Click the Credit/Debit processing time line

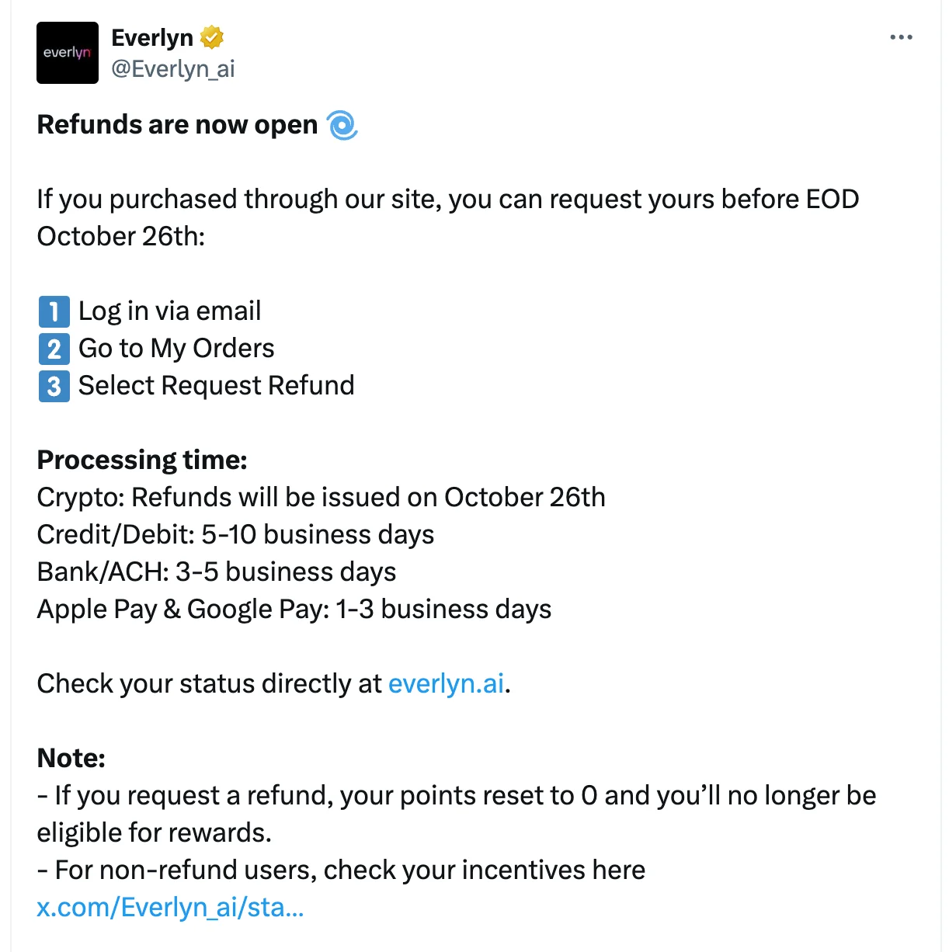[235, 535]
